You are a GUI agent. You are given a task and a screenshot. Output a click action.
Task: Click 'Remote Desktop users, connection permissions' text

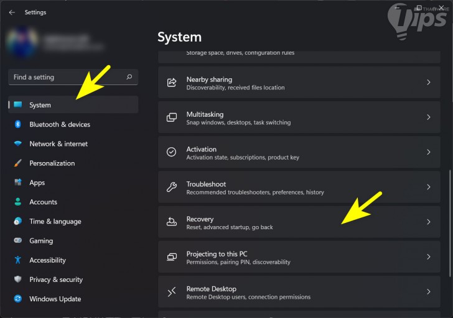click(x=248, y=297)
